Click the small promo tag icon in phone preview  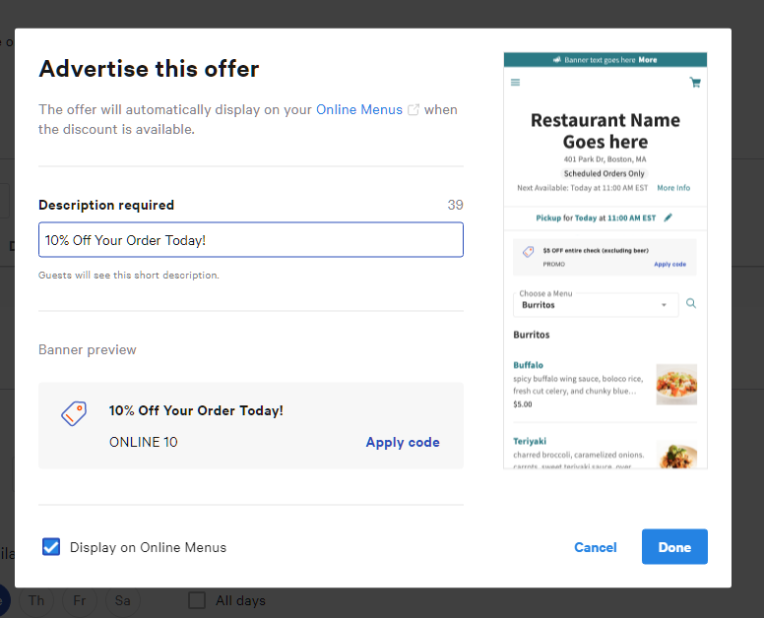(x=528, y=252)
